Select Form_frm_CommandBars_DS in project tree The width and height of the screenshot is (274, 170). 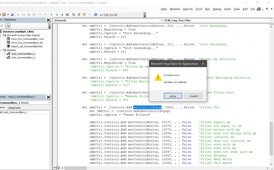pos(27,43)
